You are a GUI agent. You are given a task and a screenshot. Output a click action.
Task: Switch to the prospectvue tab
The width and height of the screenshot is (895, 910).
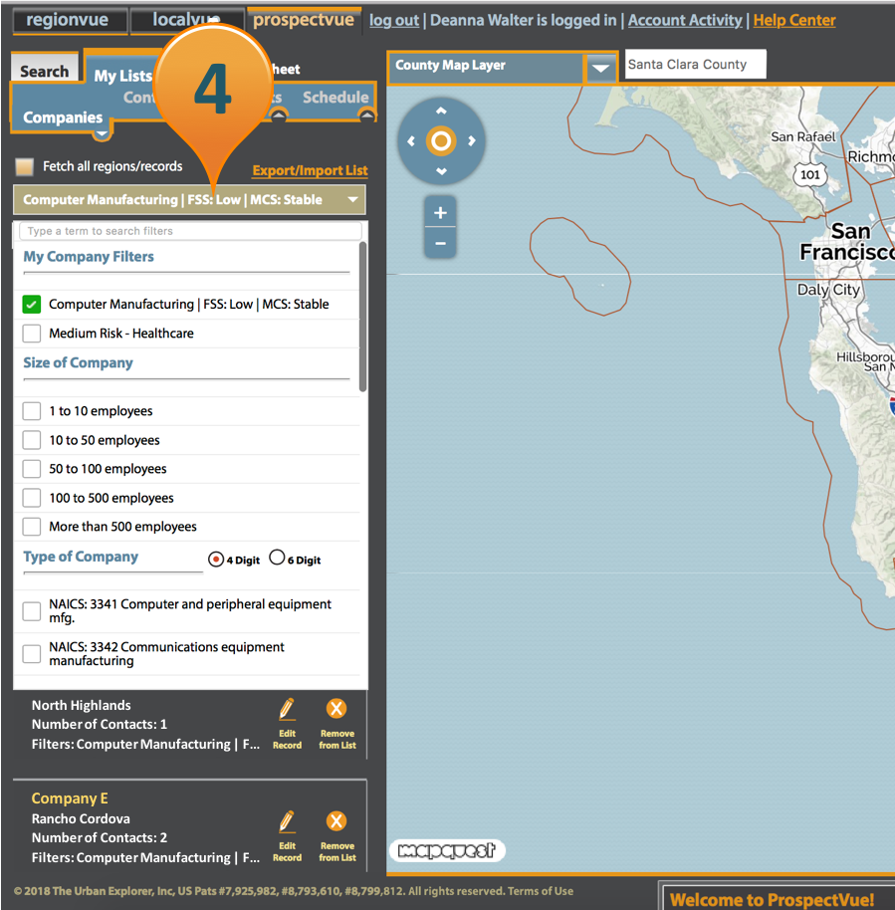304,20
